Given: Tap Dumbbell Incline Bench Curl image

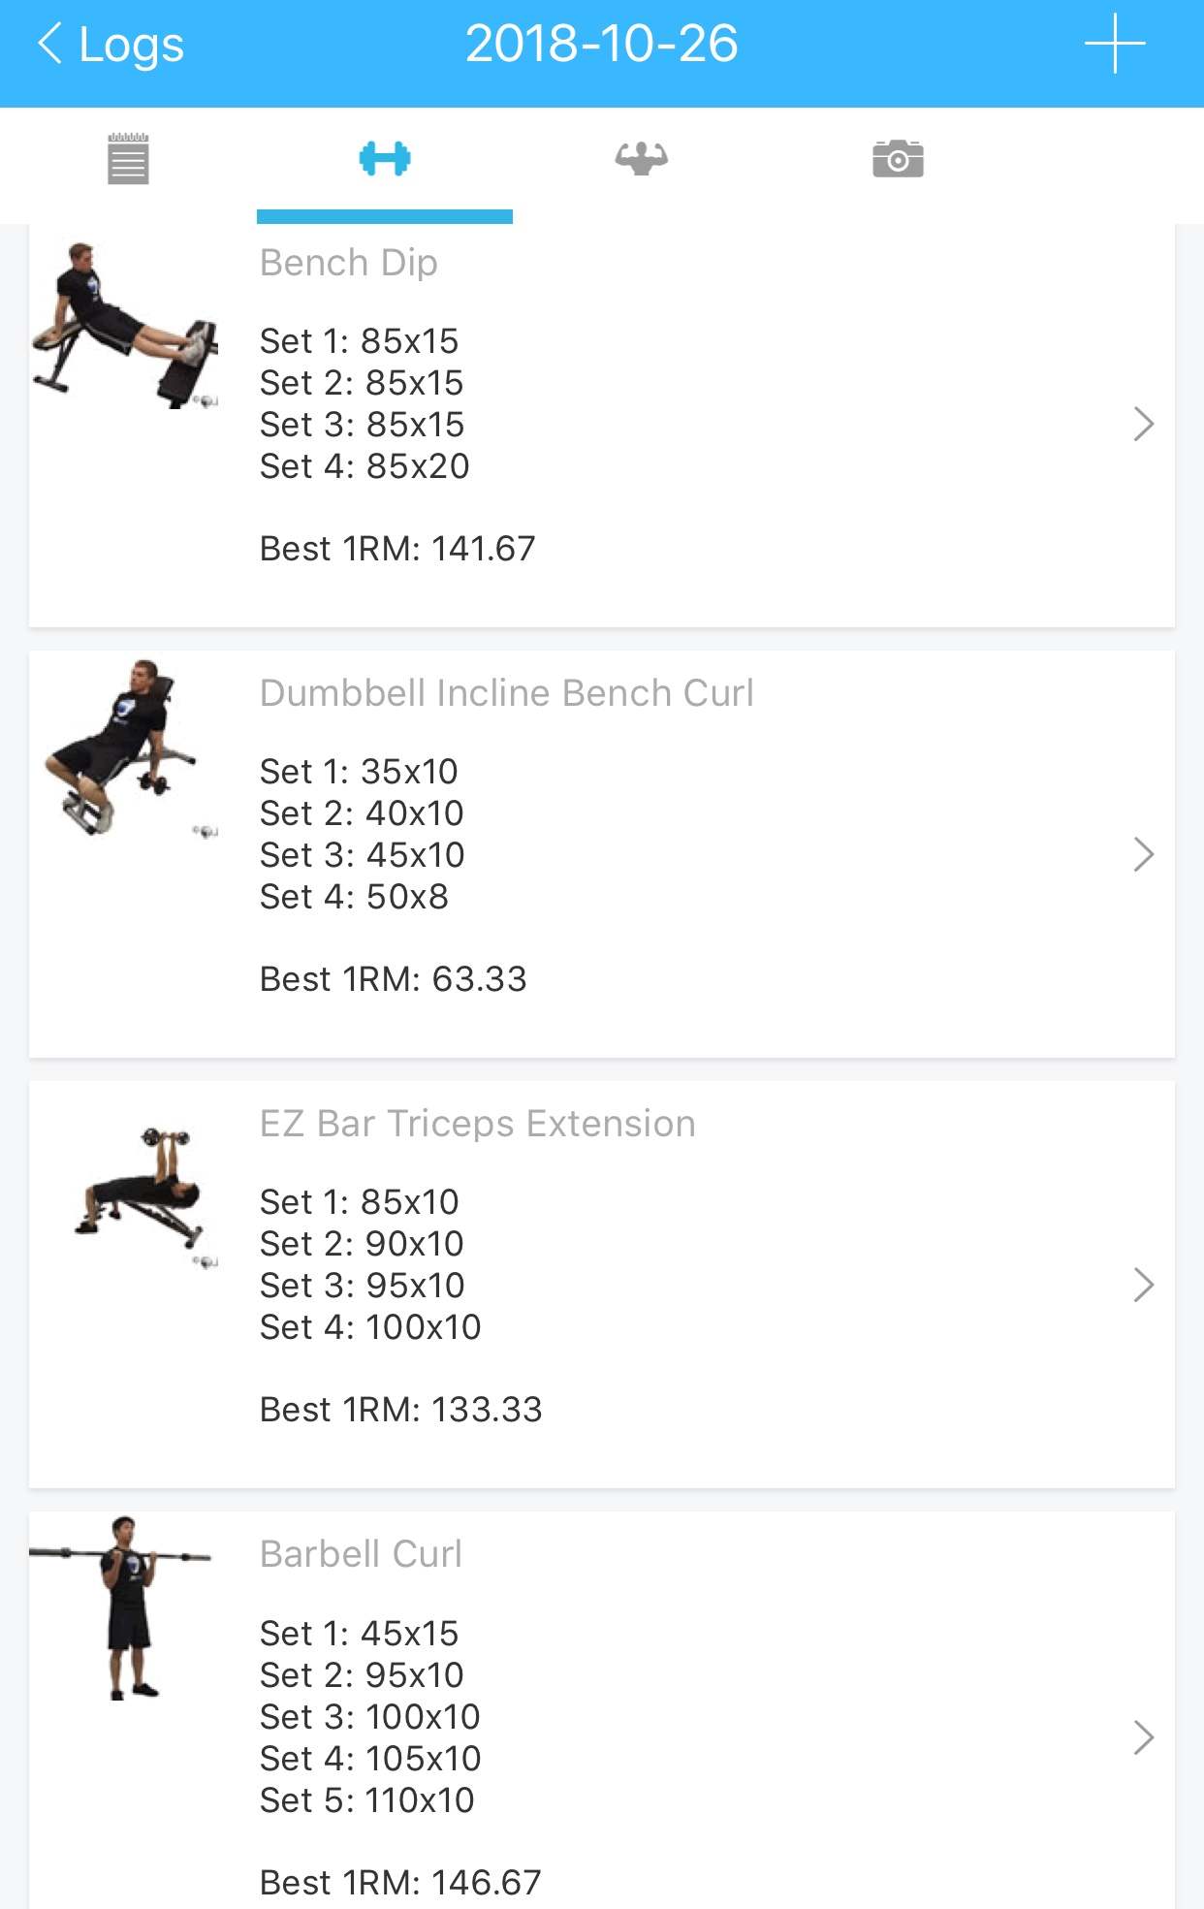Looking at the screenshot, I should [x=126, y=748].
